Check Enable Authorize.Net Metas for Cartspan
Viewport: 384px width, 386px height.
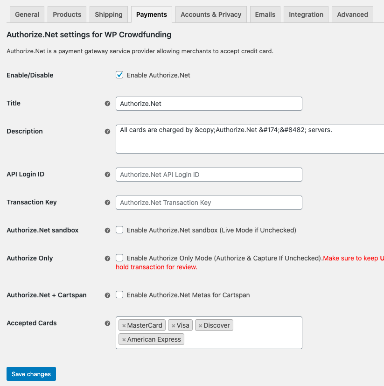pyautogui.click(x=119, y=295)
